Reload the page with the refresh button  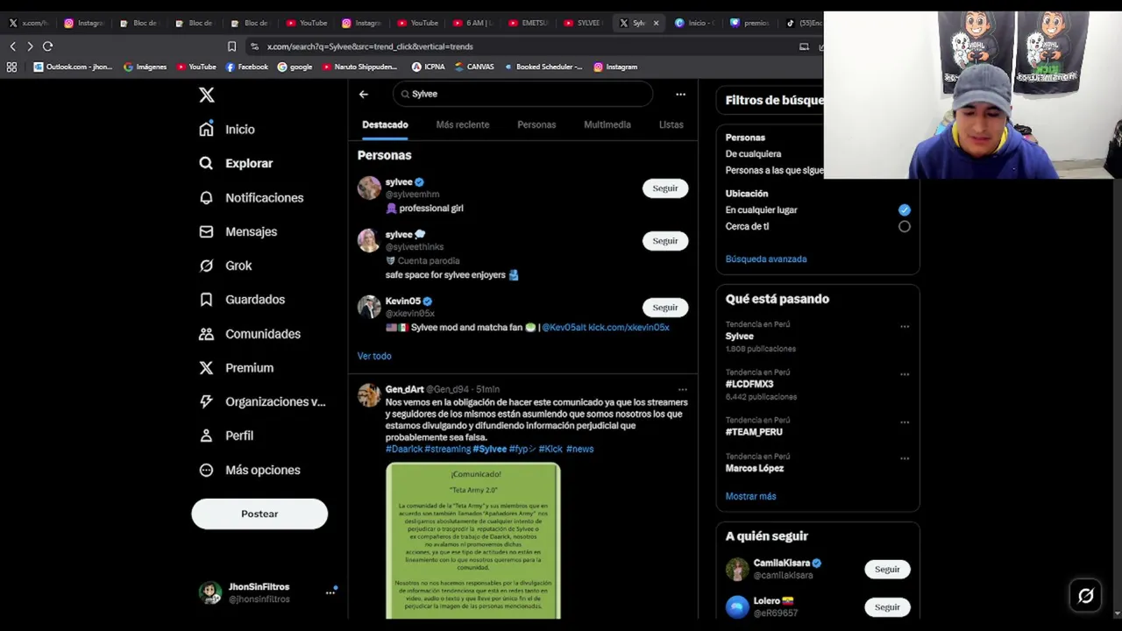[x=47, y=46]
